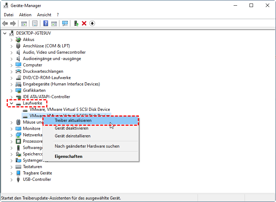This screenshot has height=202, width=276.
Task: Open the ? help menu
Action: [x=58, y=15]
